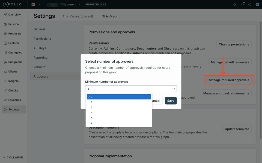Open Permissions settings section
The image size is (262, 163).
tap(42, 39)
